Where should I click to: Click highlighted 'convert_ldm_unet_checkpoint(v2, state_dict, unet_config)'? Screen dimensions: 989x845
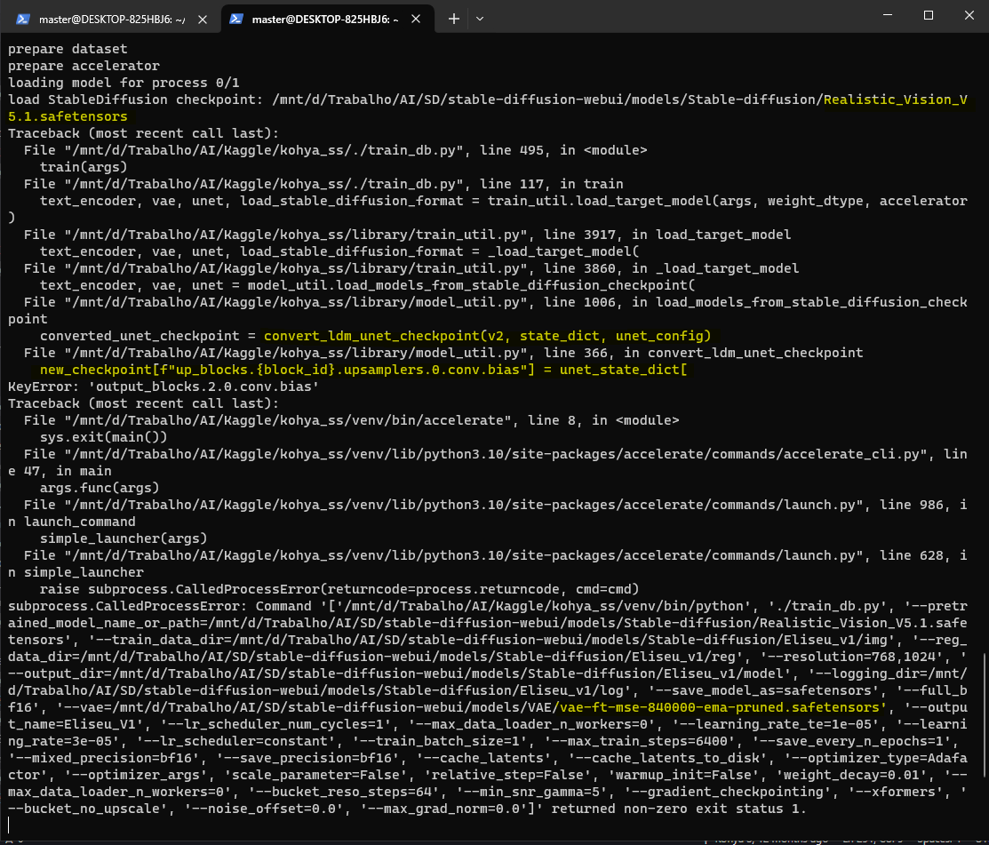click(488, 336)
